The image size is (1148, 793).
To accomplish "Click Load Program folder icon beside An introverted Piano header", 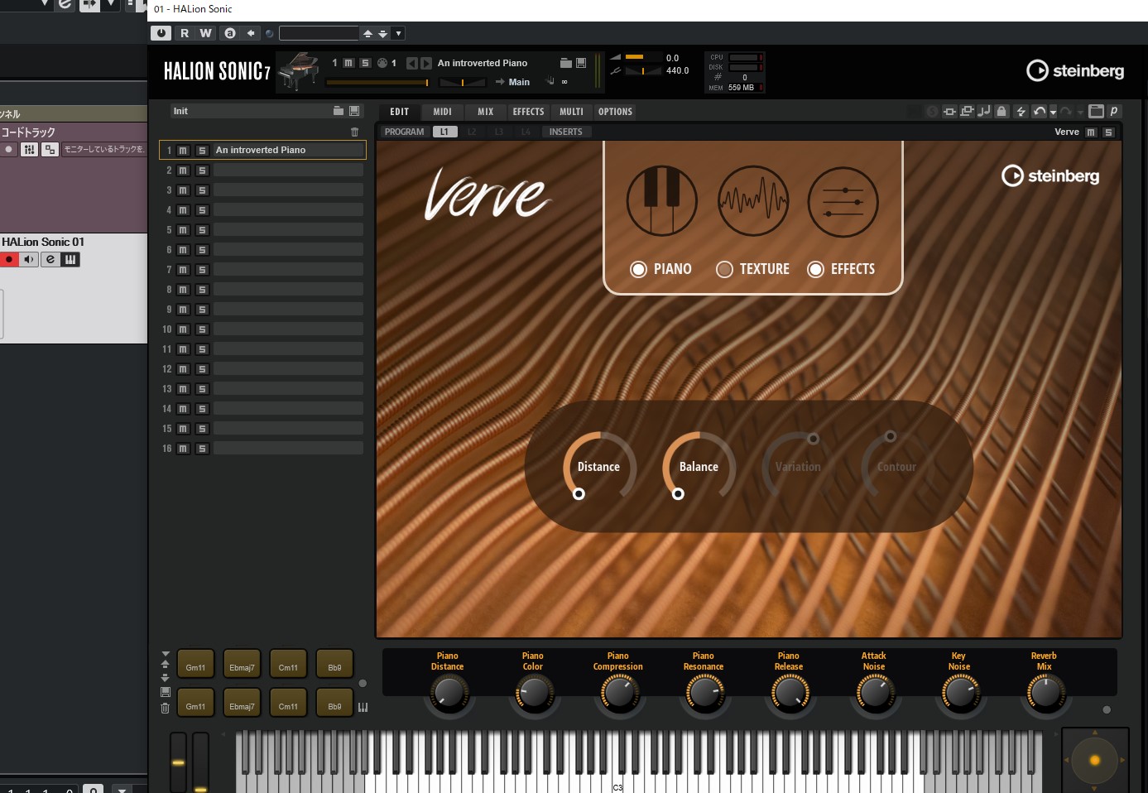I will tap(566, 63).
